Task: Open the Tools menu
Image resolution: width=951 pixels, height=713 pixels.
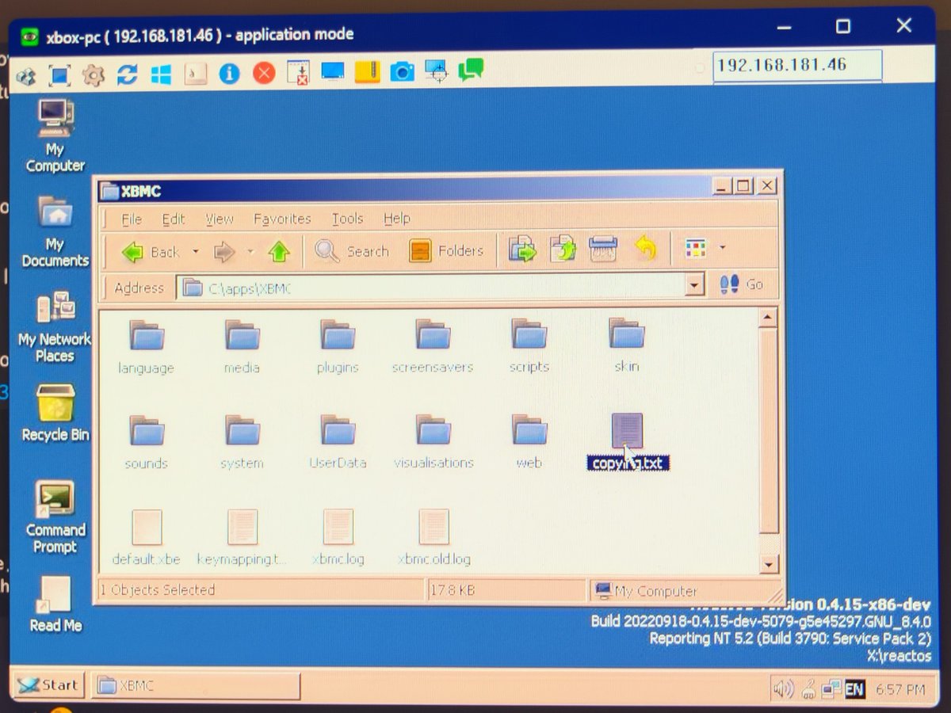Action: (347, 218)
